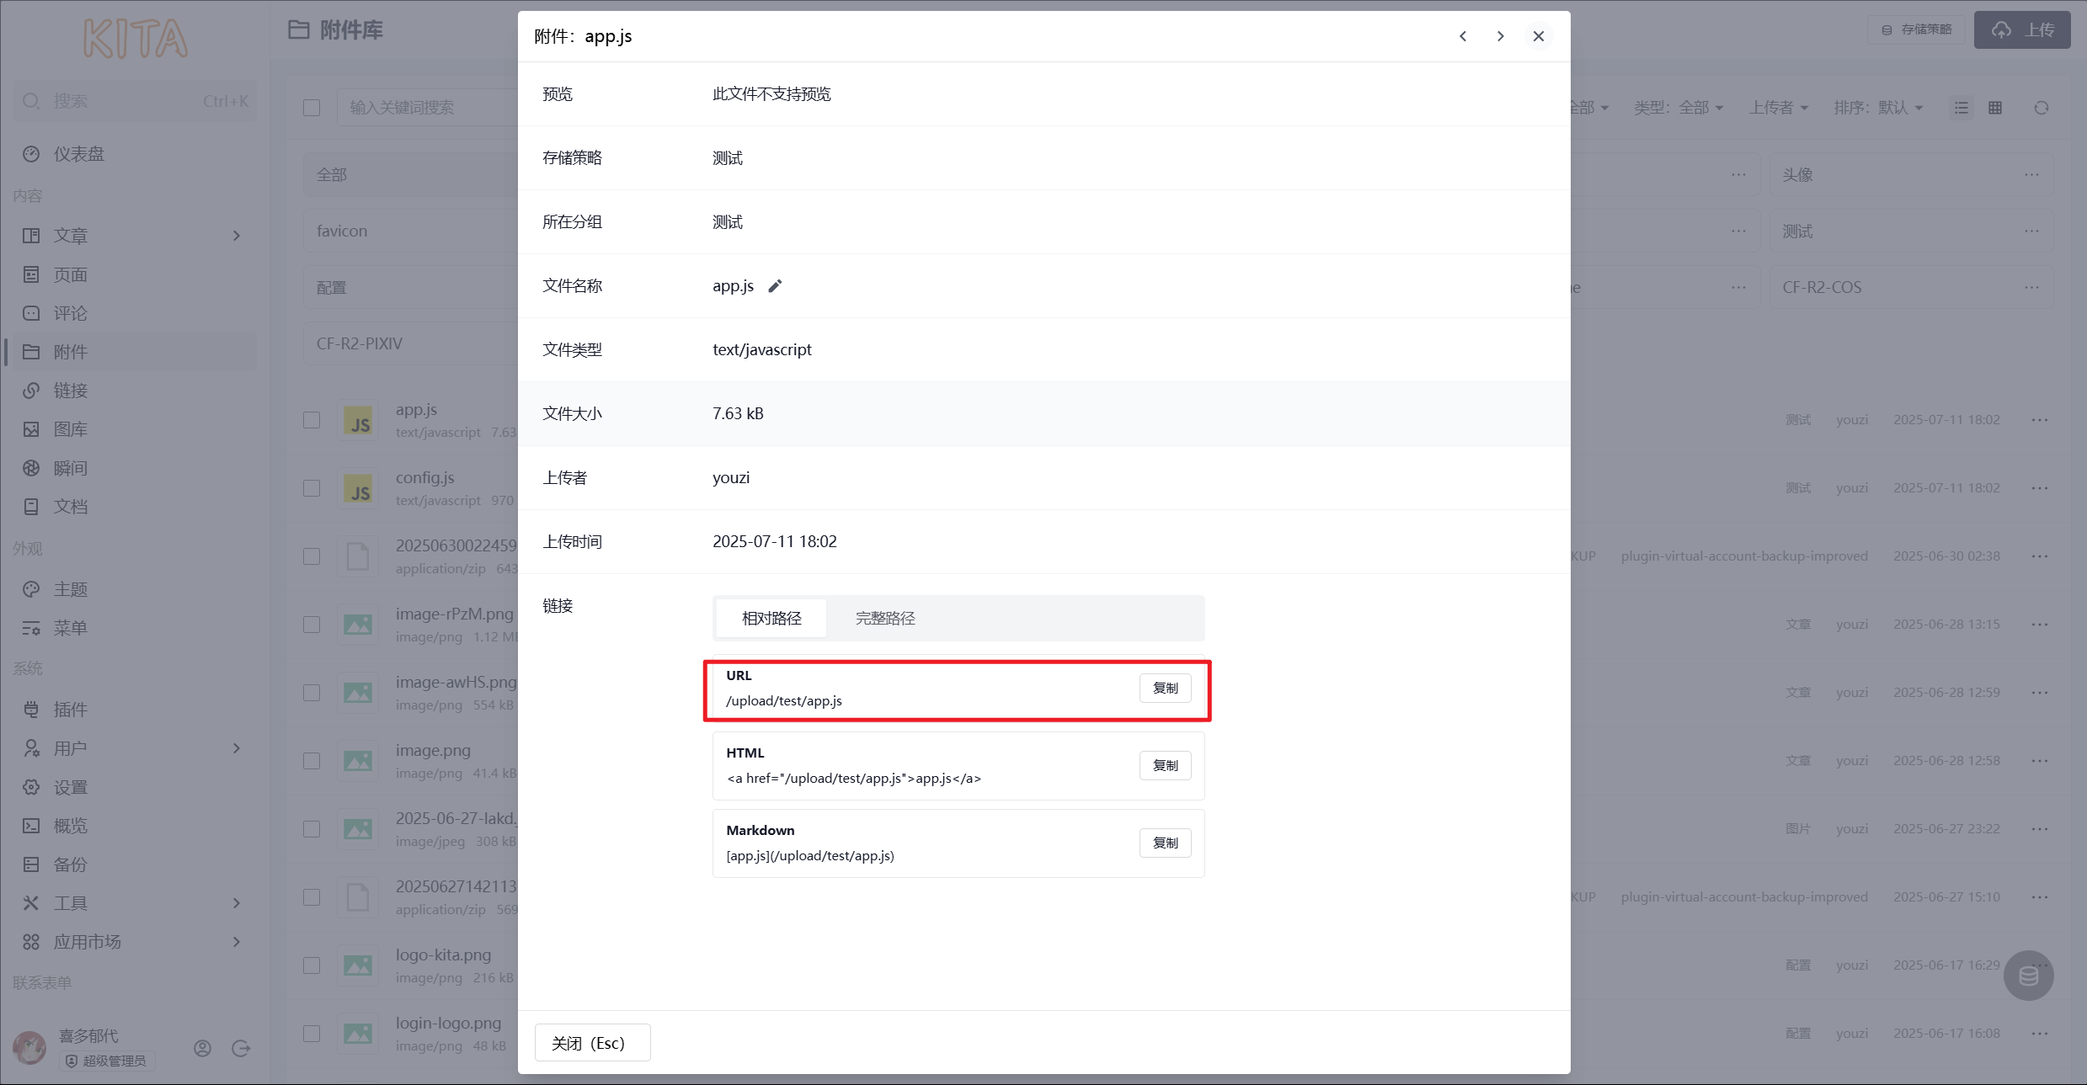
Task: Go to the next attachment with right arrow
Action: point(1500,36)
